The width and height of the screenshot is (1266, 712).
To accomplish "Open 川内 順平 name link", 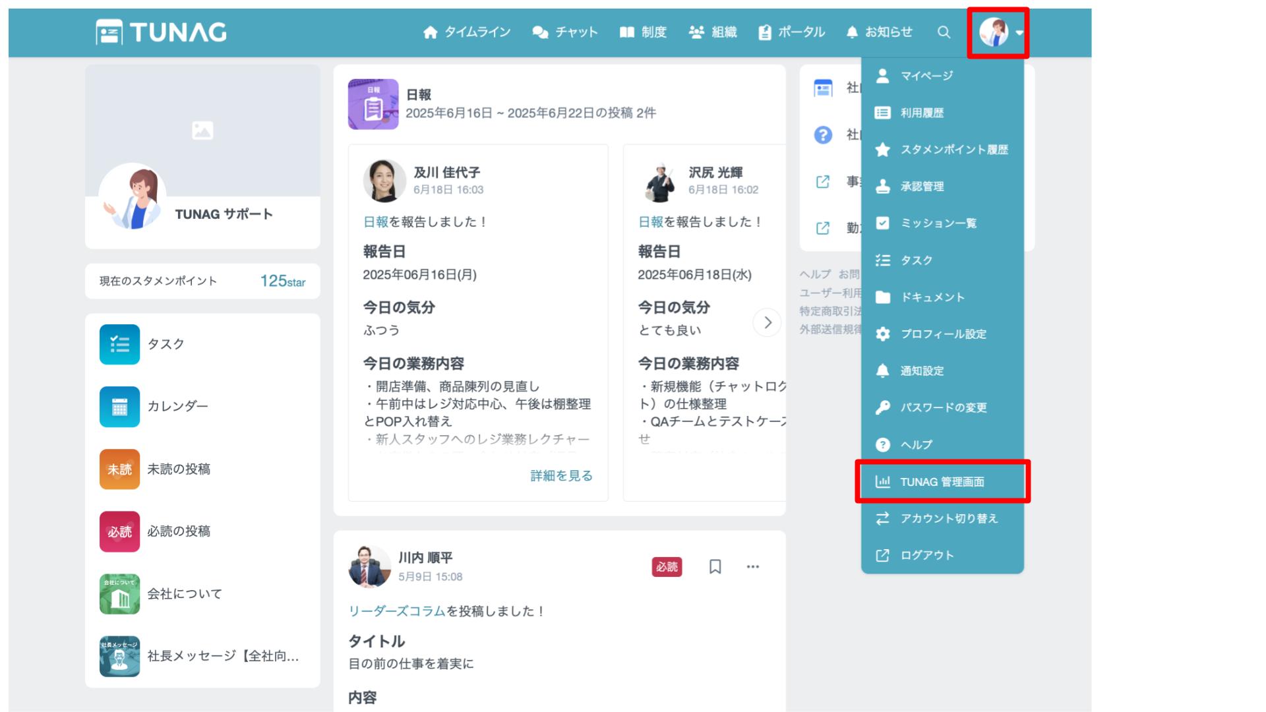I will [425, 558].
